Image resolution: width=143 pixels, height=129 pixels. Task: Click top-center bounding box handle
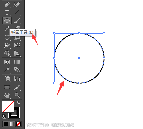(79, 33)
